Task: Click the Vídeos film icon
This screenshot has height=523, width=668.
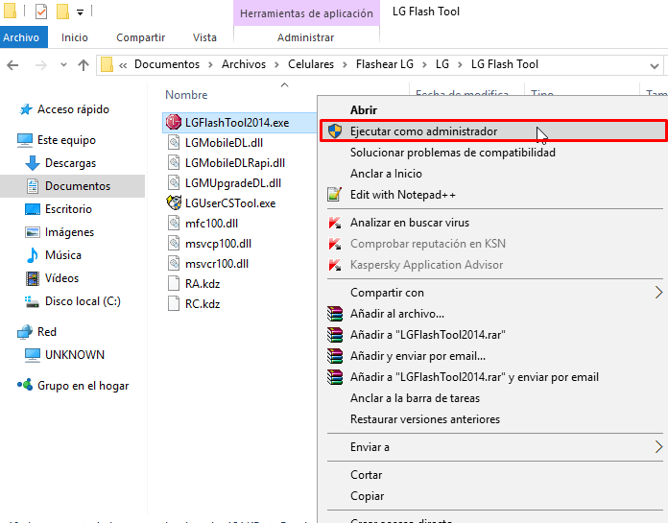Action: (x=33, y=278)
